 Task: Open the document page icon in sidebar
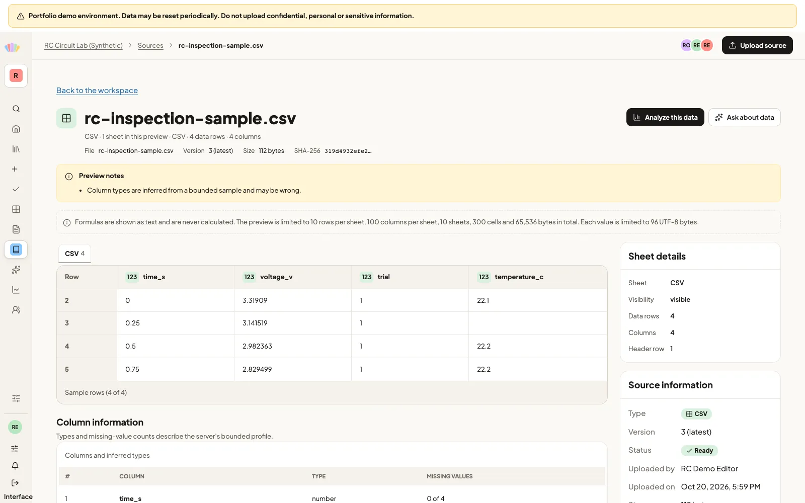16,229
